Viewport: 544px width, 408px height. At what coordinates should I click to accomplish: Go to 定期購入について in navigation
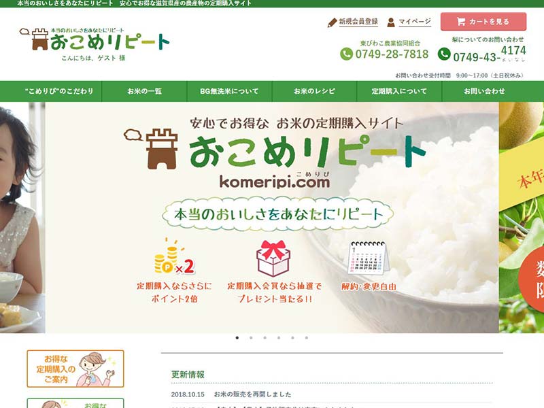coord(399,91)
